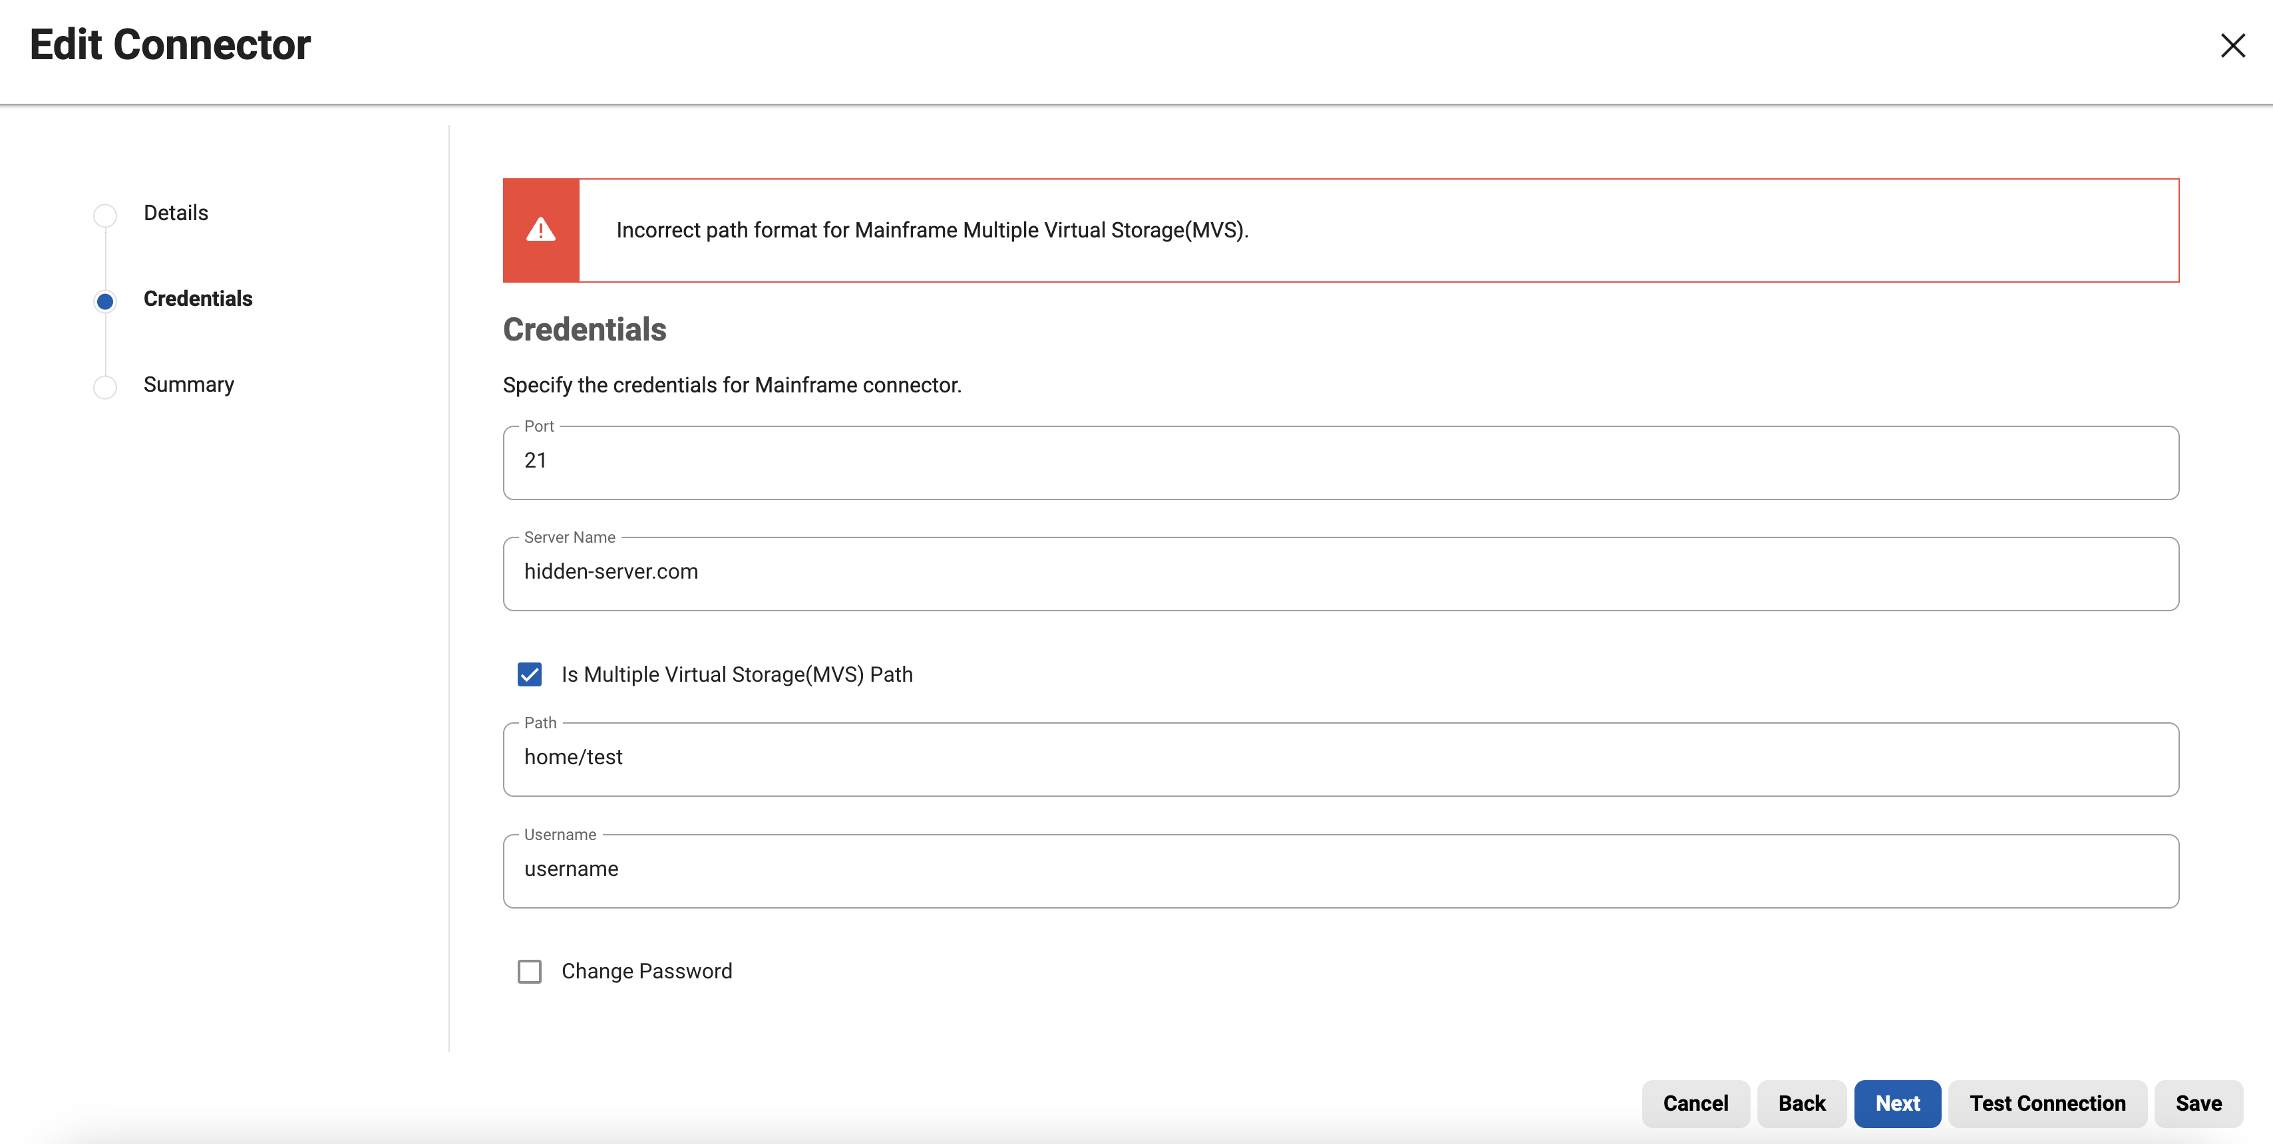Run Test Connection
Screen dimensions: 2273x1144
click(x=2047, y=1103)
